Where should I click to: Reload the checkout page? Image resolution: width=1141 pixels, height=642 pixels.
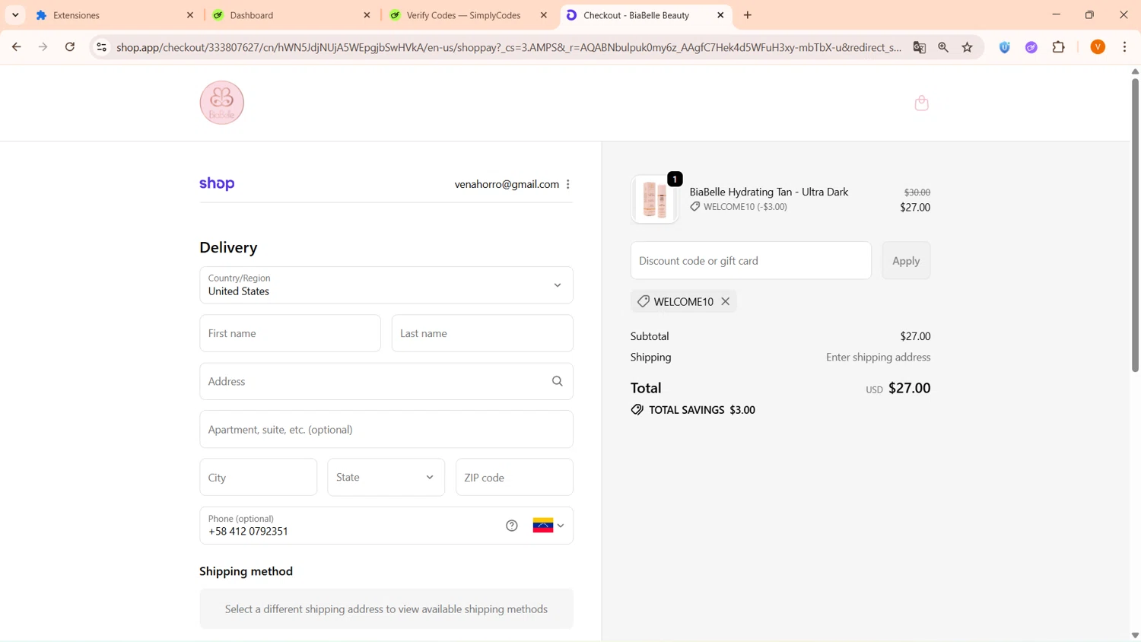click(x=70, y=47)
